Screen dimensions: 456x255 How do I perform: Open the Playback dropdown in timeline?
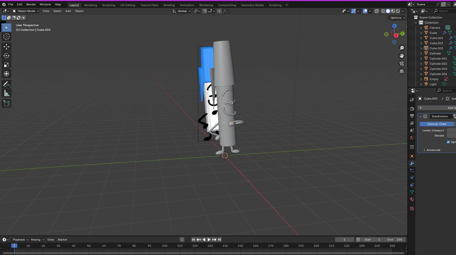[x=20, y=239]
